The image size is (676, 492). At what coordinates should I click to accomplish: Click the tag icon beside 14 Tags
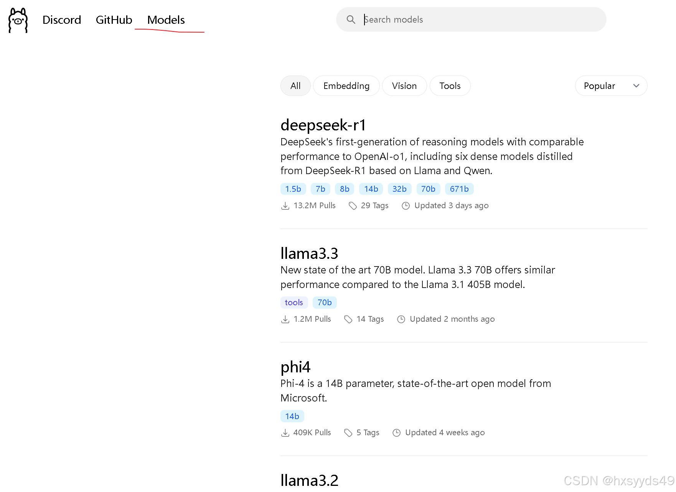(348, 319)
